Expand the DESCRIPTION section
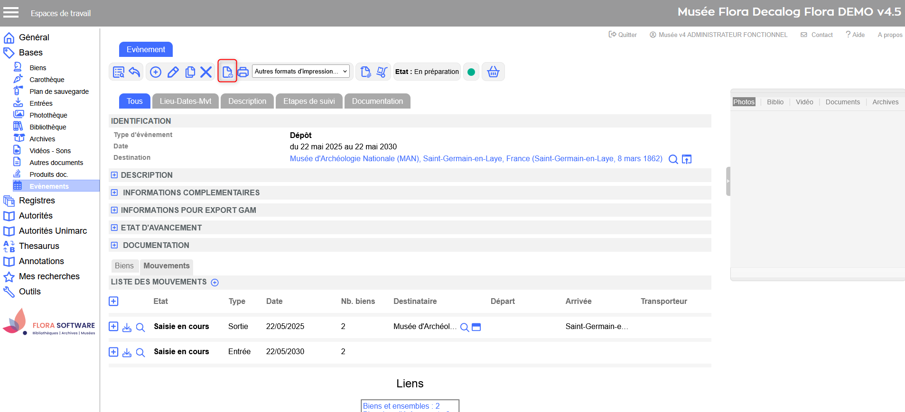Viewport: 905px width, 412px height. 114,175
